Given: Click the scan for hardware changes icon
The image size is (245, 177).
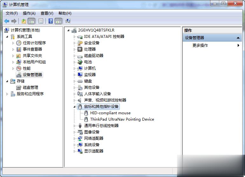Looking at the screenshot, I should [x=68, y=21].
